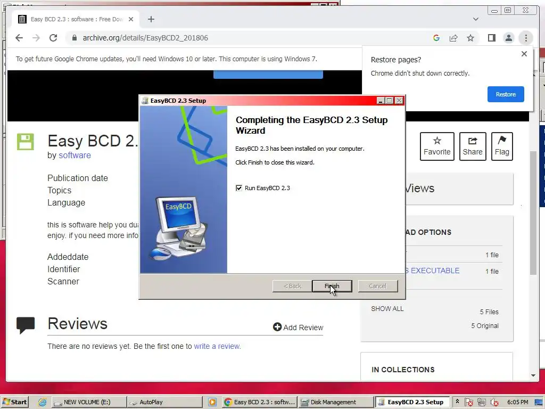
Task: Open Windows Start menu
Action: click(14, 402)
